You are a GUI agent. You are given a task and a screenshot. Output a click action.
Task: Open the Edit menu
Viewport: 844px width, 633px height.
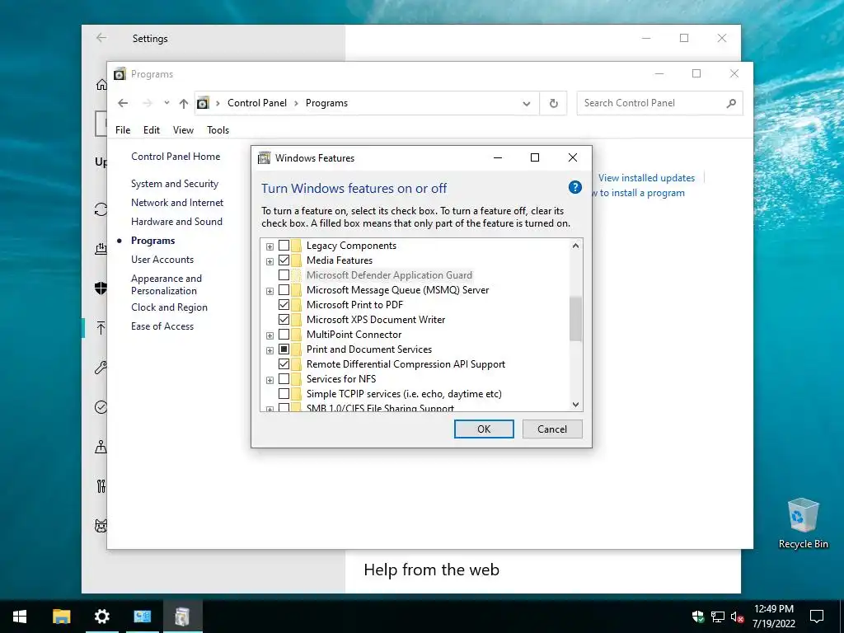152,130
